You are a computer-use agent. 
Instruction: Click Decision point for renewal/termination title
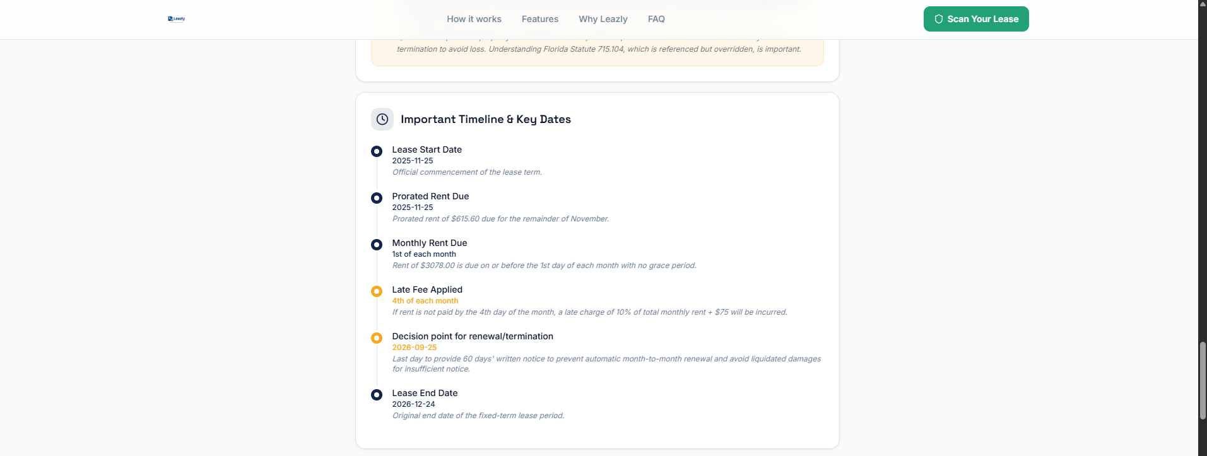click(x=473, y=336)
